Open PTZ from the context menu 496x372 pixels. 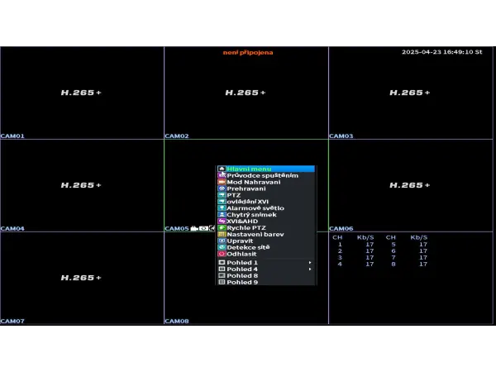[234, 195]
